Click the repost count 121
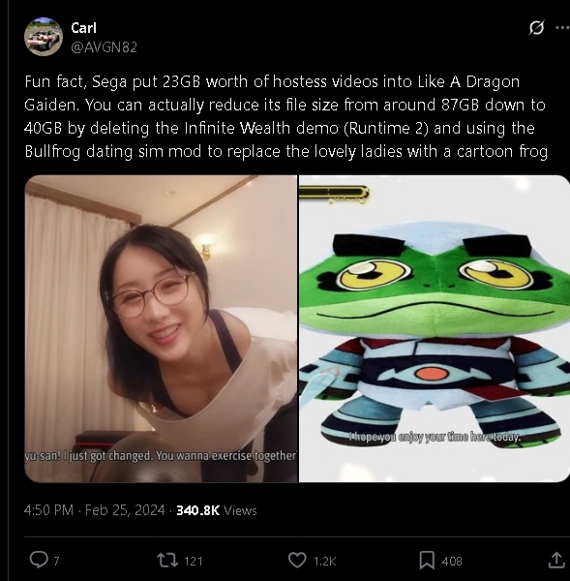Screen dimensions: 570x581 194,561
